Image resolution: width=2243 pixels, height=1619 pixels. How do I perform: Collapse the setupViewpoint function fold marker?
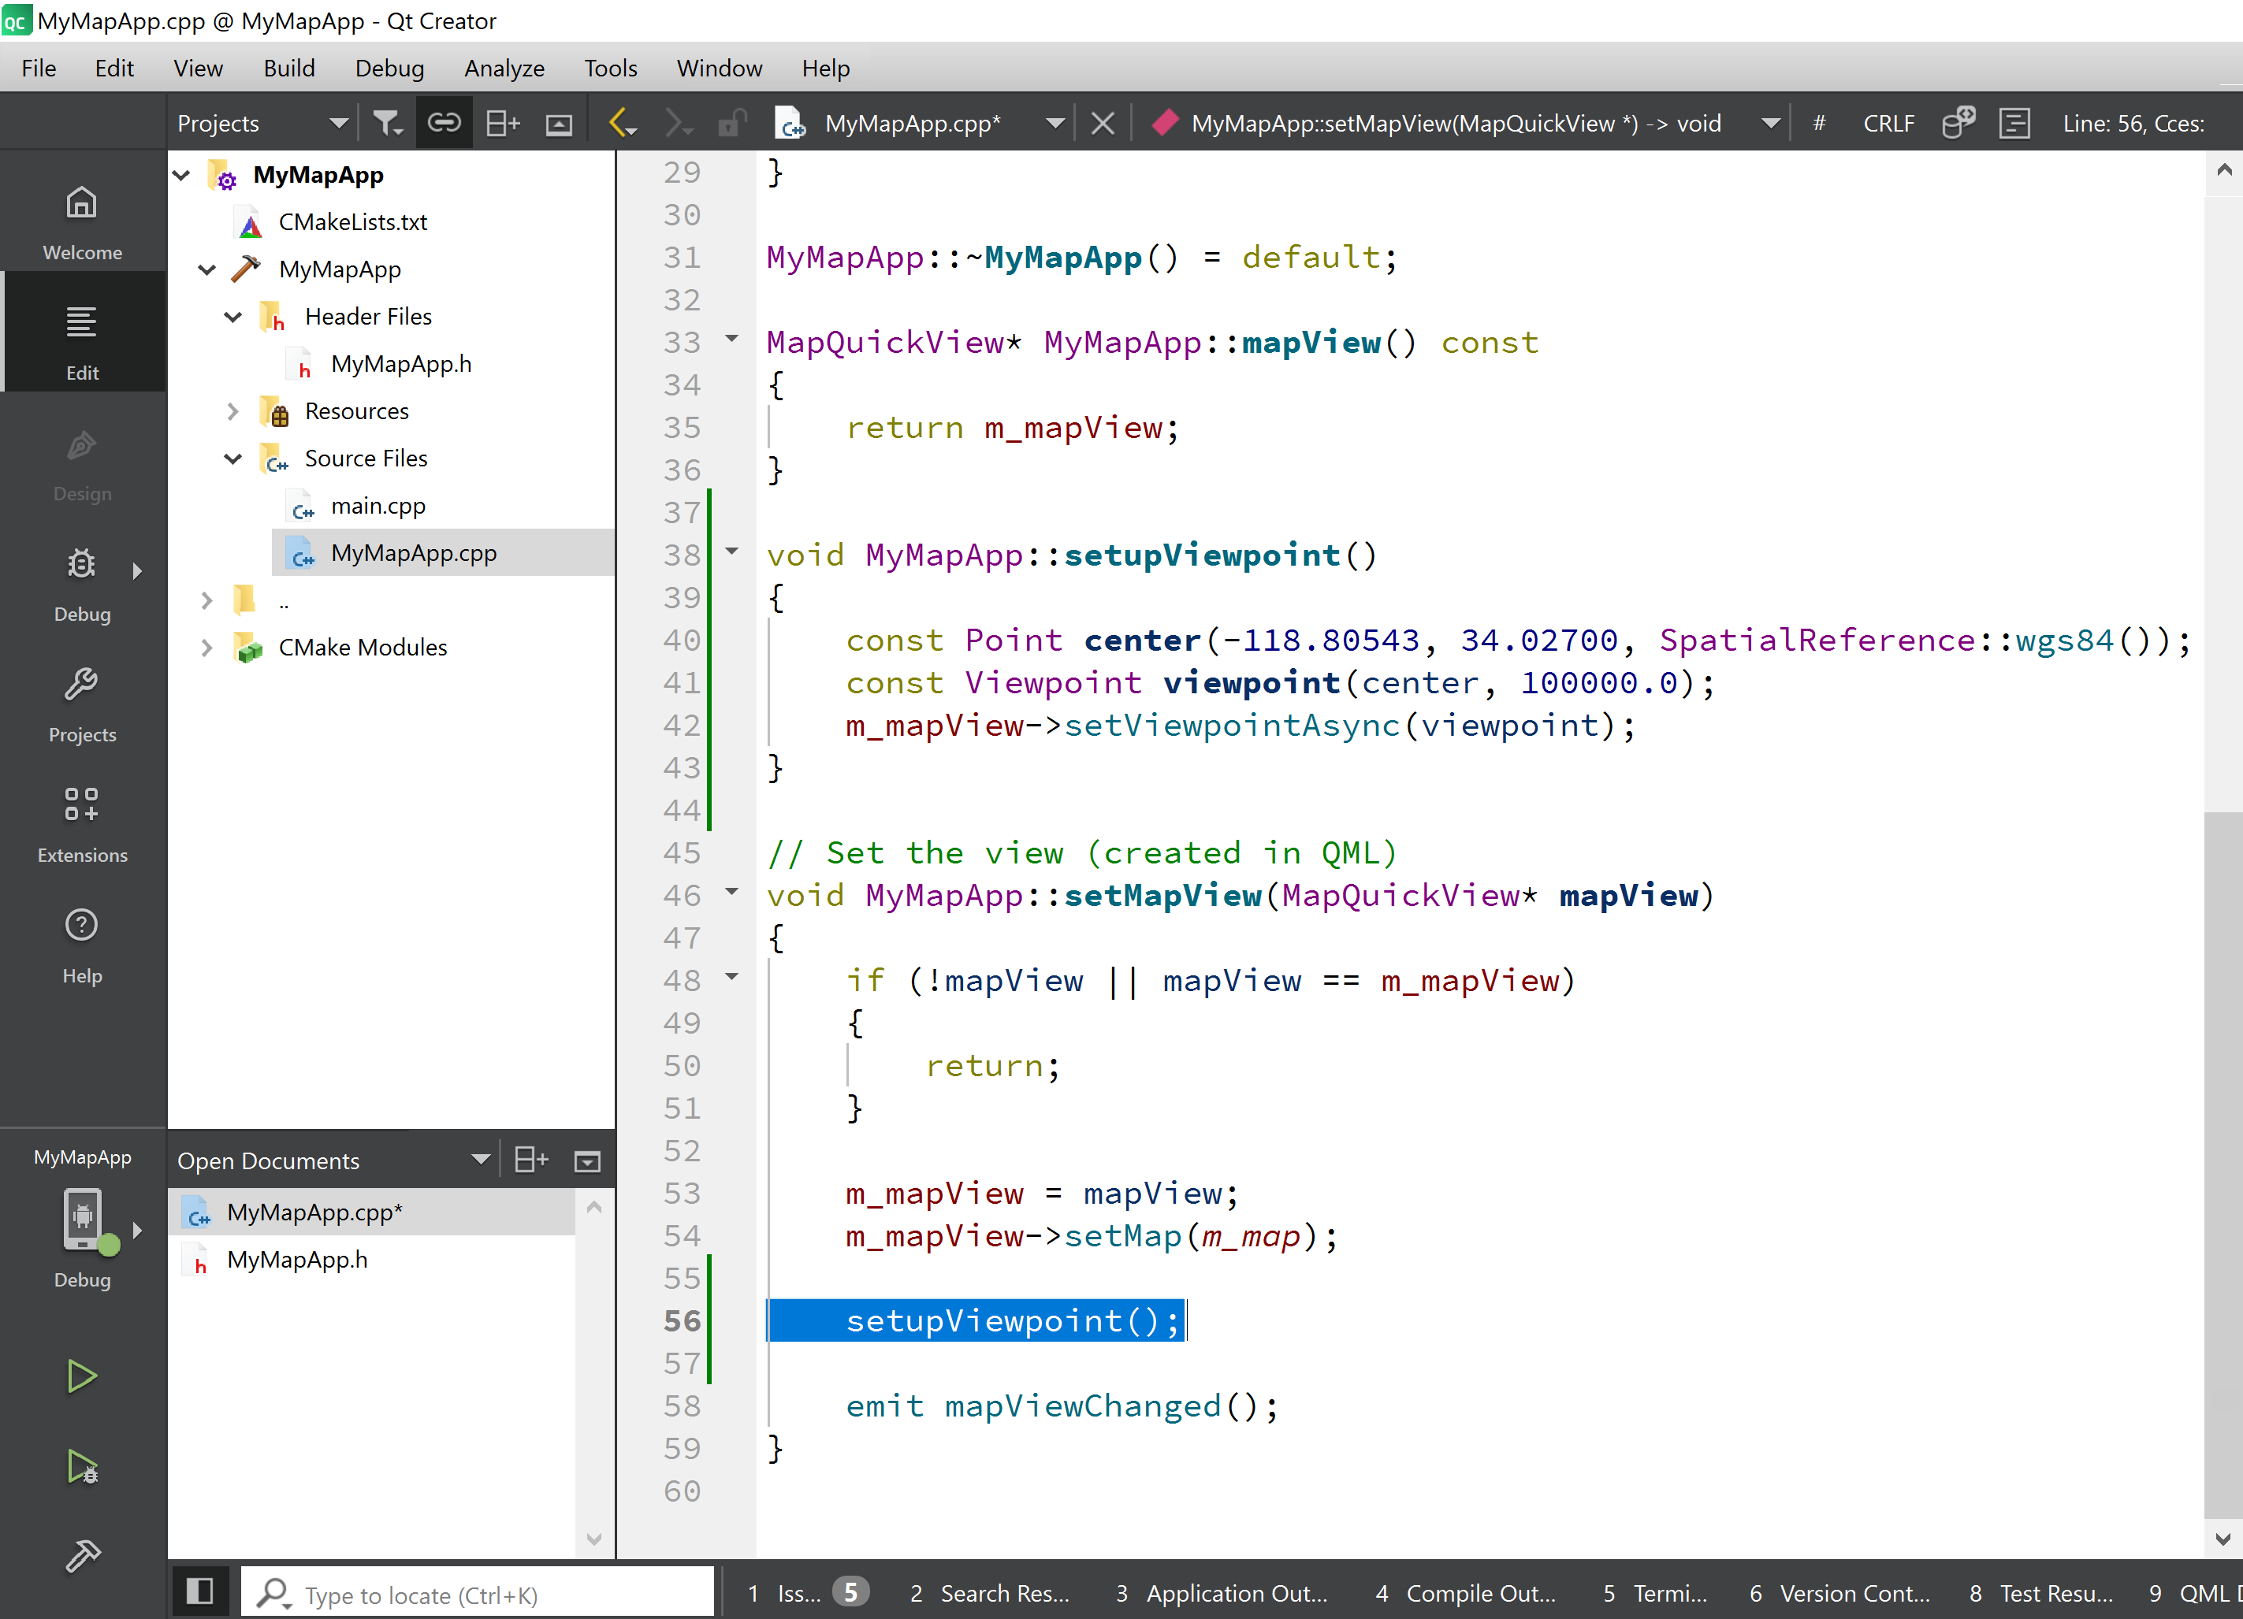(x=732, y=551)
